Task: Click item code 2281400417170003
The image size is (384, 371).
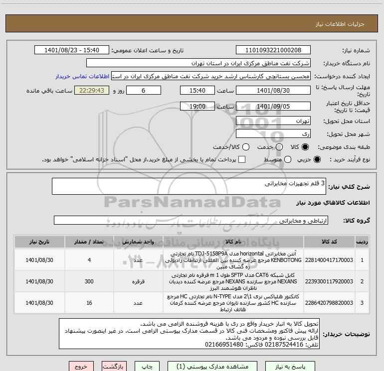Action: [x=329, y=260]
